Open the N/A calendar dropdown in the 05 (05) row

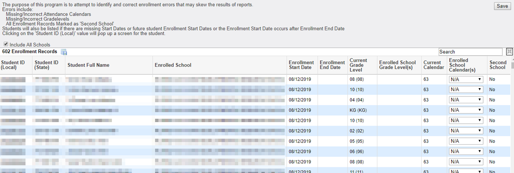point(466,141)
